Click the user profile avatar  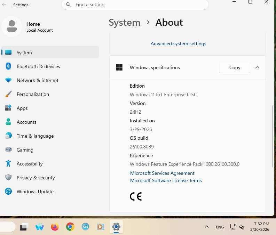[x=12, y=26]
